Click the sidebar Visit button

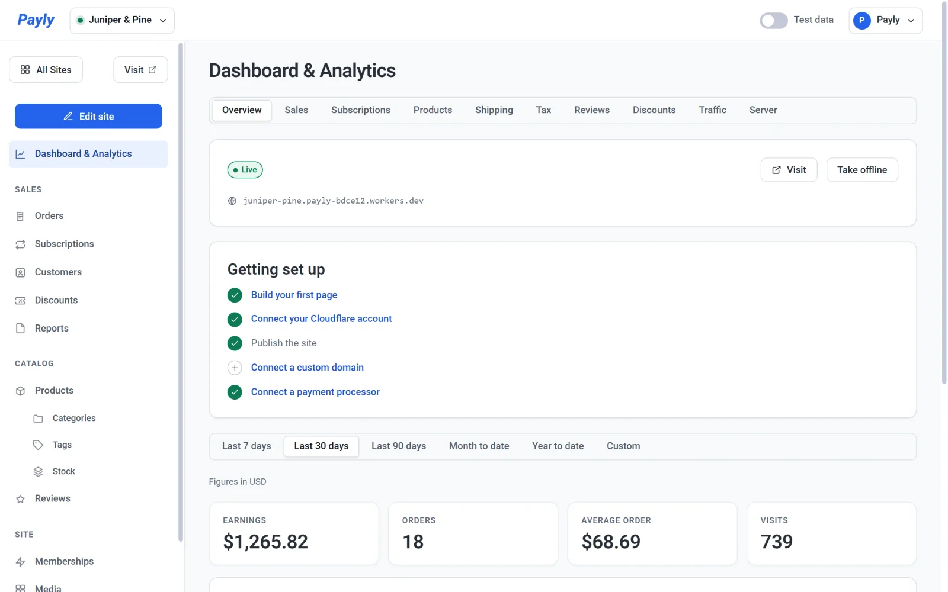[140, 70]
